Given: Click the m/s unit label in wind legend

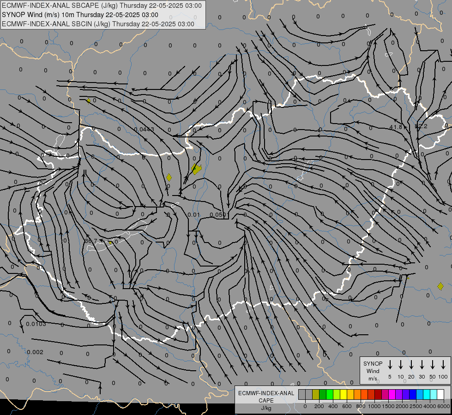Looking at the screenshot, I should [373, 379].
